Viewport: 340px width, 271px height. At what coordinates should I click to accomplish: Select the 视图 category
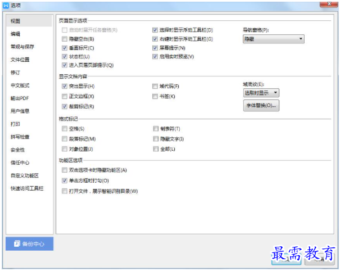(x=29, y=21)
